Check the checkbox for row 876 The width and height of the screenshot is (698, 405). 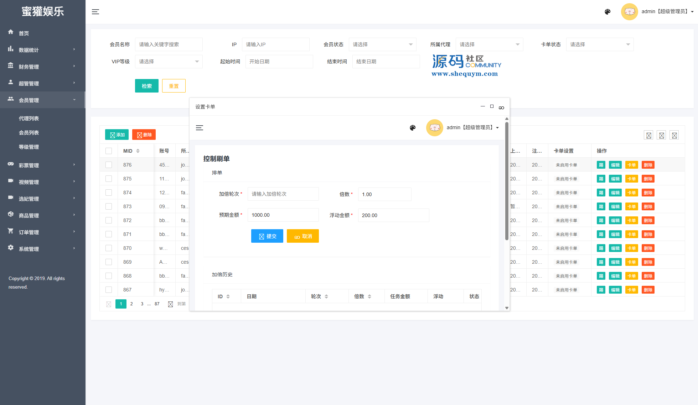pos(109,165)
